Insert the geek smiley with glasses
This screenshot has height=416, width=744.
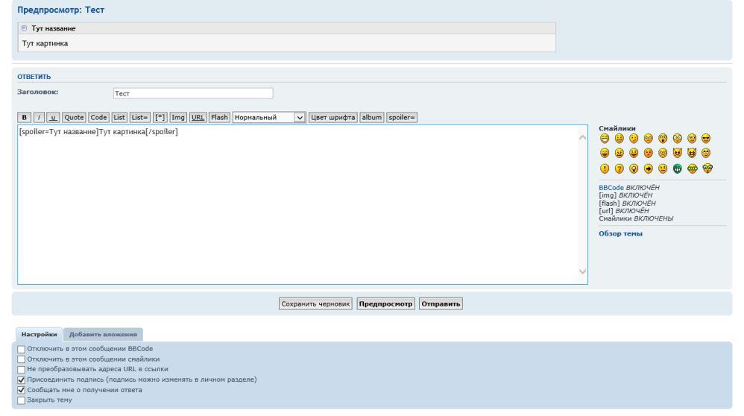pos(706,167)
